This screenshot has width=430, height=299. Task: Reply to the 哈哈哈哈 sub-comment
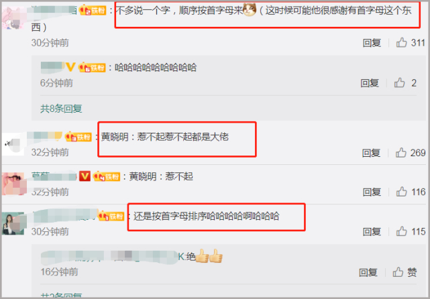370,82
